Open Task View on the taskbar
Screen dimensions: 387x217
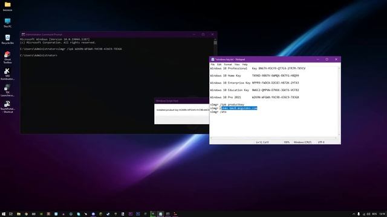pos(11,214)
